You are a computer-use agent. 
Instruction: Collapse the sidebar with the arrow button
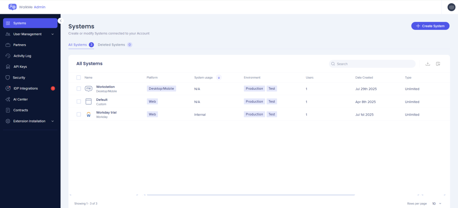click(x=60, y=21)
